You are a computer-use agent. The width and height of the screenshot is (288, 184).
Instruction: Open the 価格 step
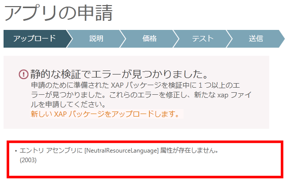point(150,39)
